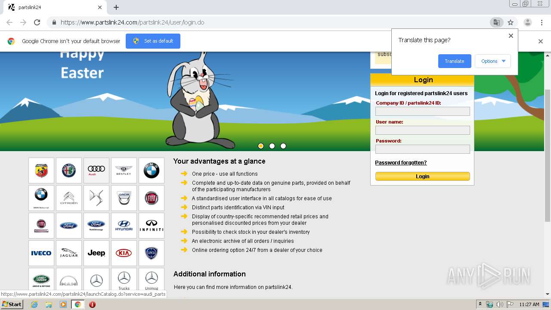
Task: Open the Infiniti catalog
Action: click(152, 226)
